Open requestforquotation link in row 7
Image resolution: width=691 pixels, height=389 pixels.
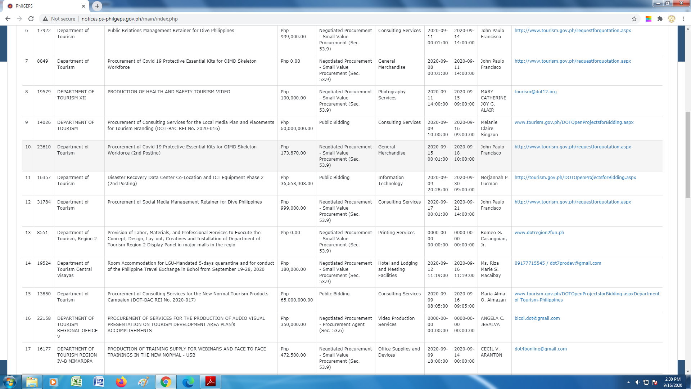tap(573, 61)
